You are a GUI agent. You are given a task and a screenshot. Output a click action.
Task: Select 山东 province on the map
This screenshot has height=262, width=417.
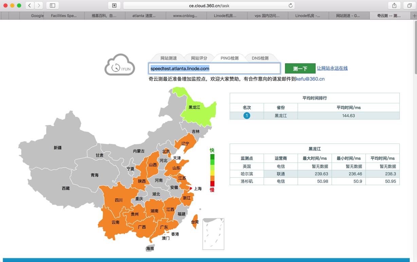(x=176, y=168)
